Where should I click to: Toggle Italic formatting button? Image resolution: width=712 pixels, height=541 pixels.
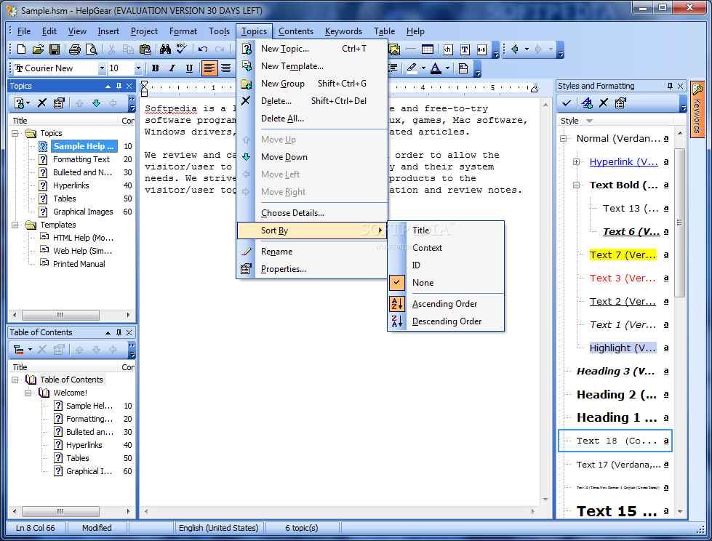(172, 68)
